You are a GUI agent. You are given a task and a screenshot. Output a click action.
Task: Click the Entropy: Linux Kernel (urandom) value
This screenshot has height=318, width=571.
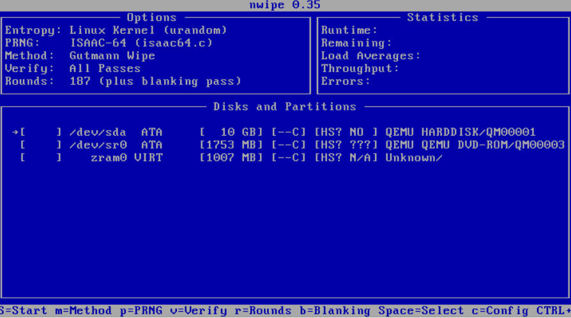coord(148,30)
